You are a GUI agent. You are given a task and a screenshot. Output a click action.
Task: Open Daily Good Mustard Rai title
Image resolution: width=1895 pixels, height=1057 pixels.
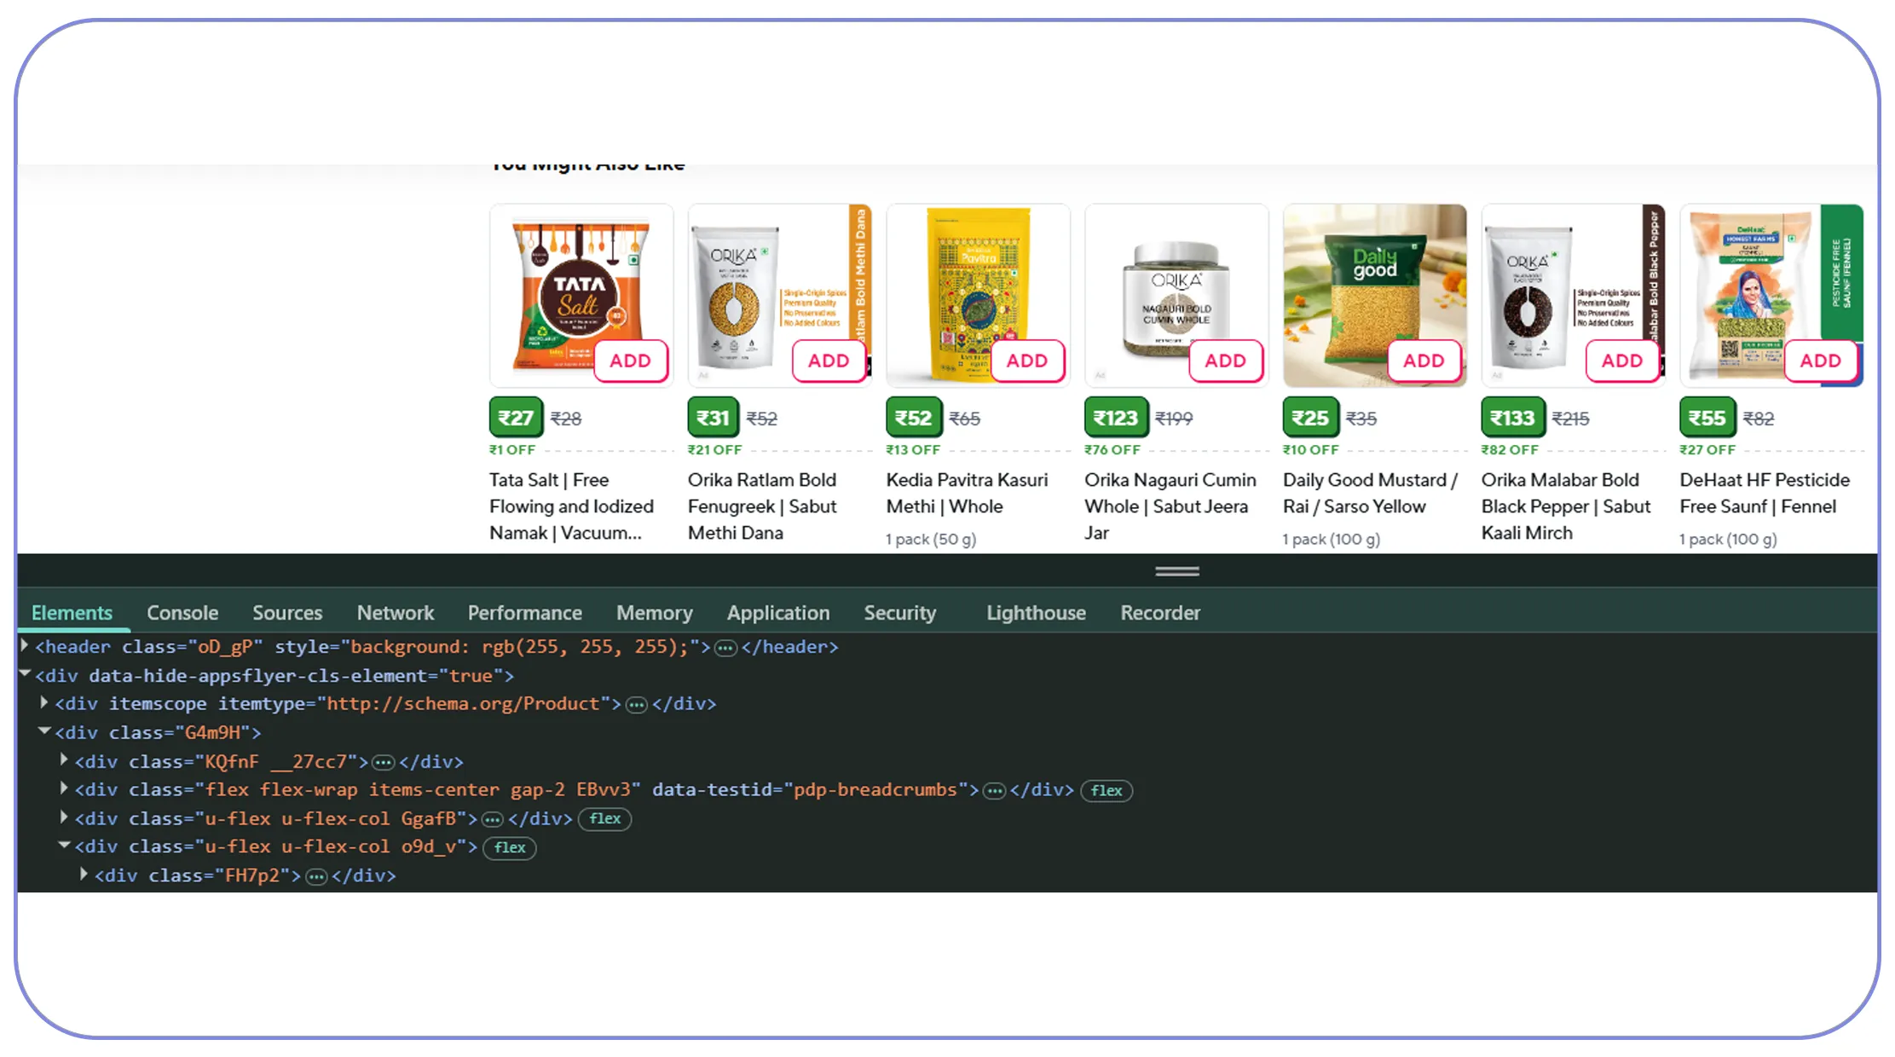(x=1370, y=493)
